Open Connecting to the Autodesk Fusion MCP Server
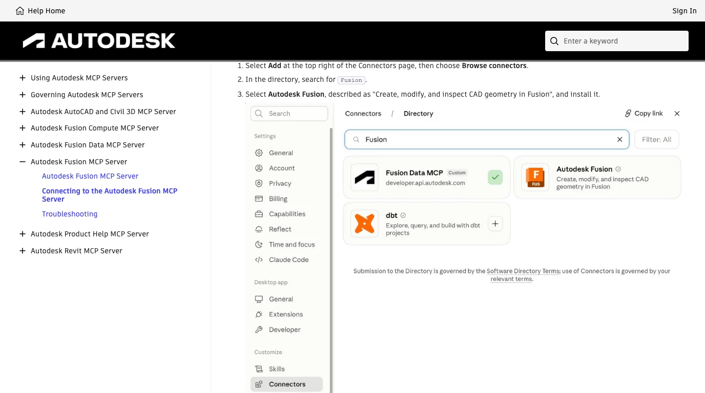 [x=110, y=195]
